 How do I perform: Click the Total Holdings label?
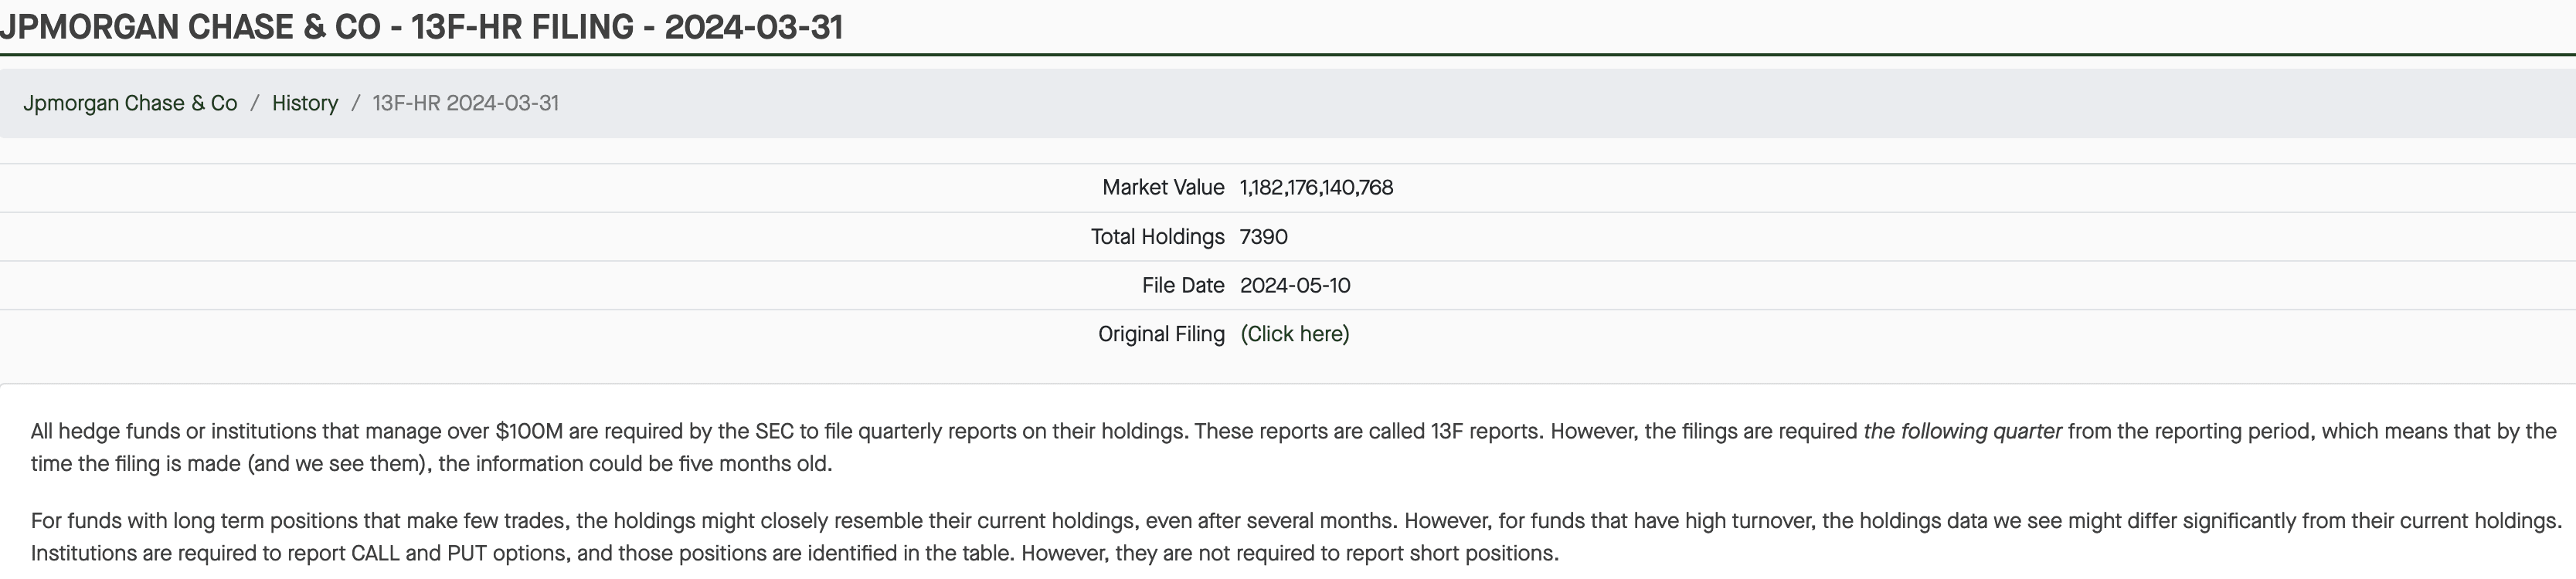click(x=1157, y=237)
